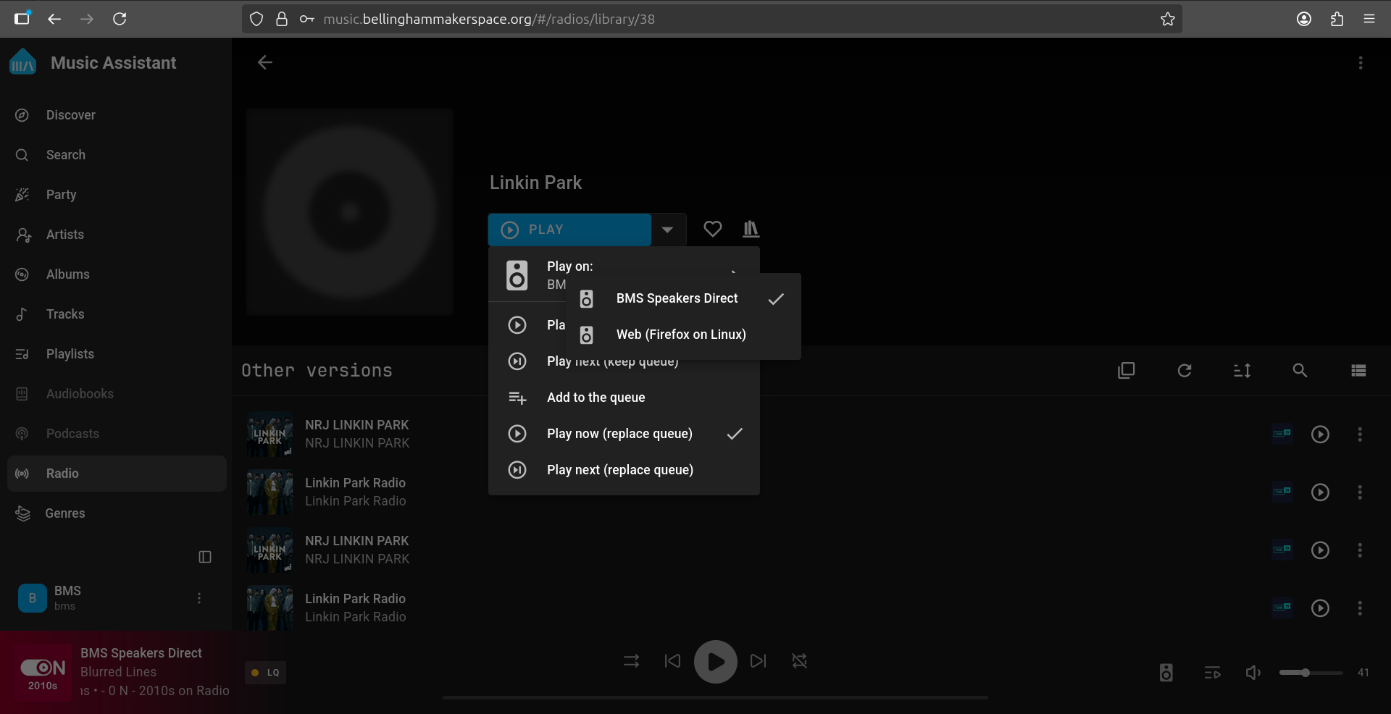The height and width of the screenshot is (714, 1391).
Task: Open page overflow menu at top right
Action: (x=1361, y=63)
